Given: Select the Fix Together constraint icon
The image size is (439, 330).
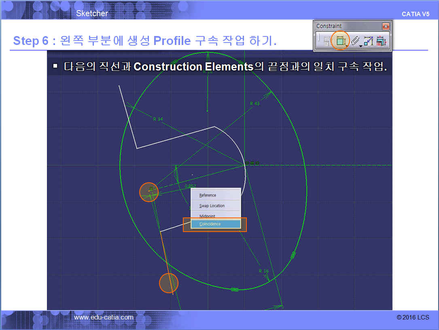Looking at the screenshot, I should tap(368, 41).
